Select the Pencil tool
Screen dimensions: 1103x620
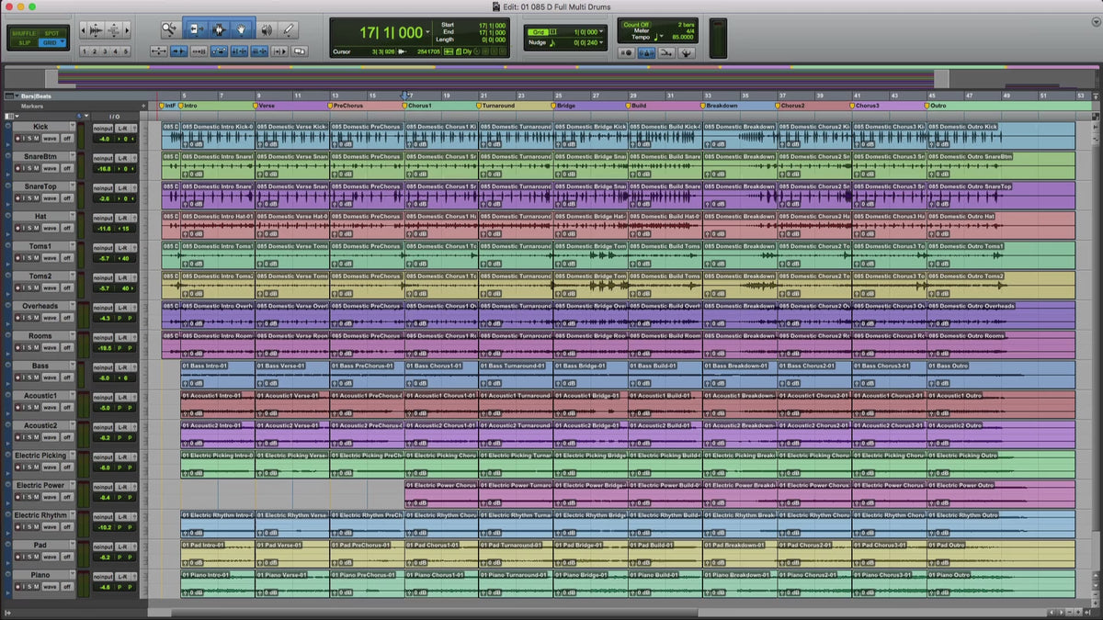tap(289, 29)
